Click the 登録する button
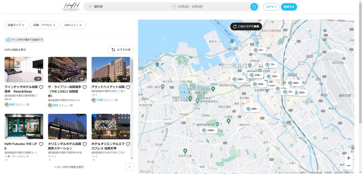Viewport: 362px width, 174px height. 289,7
